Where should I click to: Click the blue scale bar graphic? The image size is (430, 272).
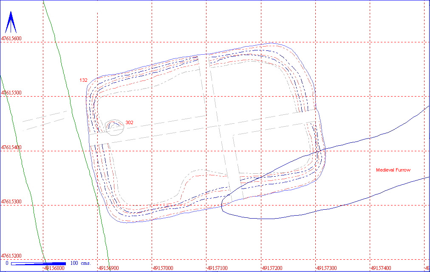click(x=38, y=264)
